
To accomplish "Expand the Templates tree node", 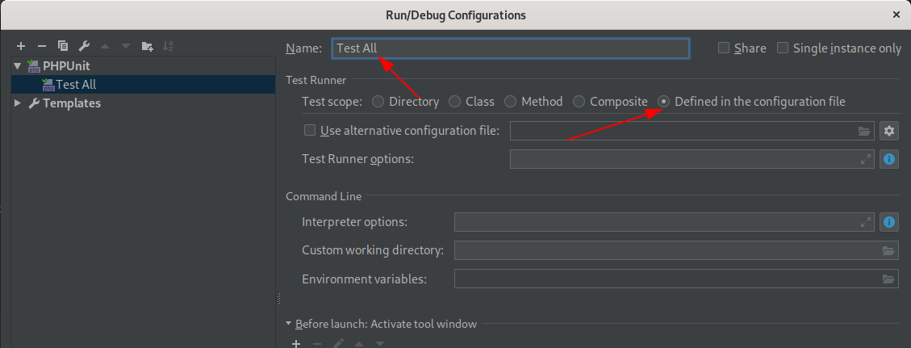I will click(18, 103).
